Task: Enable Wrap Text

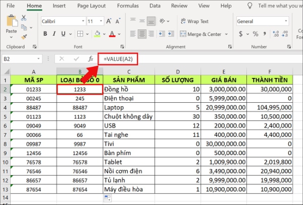Action: pyautogui.click(x=194, y=21)
